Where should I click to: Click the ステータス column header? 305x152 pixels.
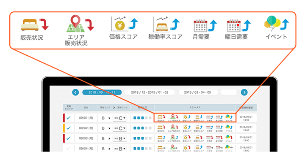[x=195, y=107]
